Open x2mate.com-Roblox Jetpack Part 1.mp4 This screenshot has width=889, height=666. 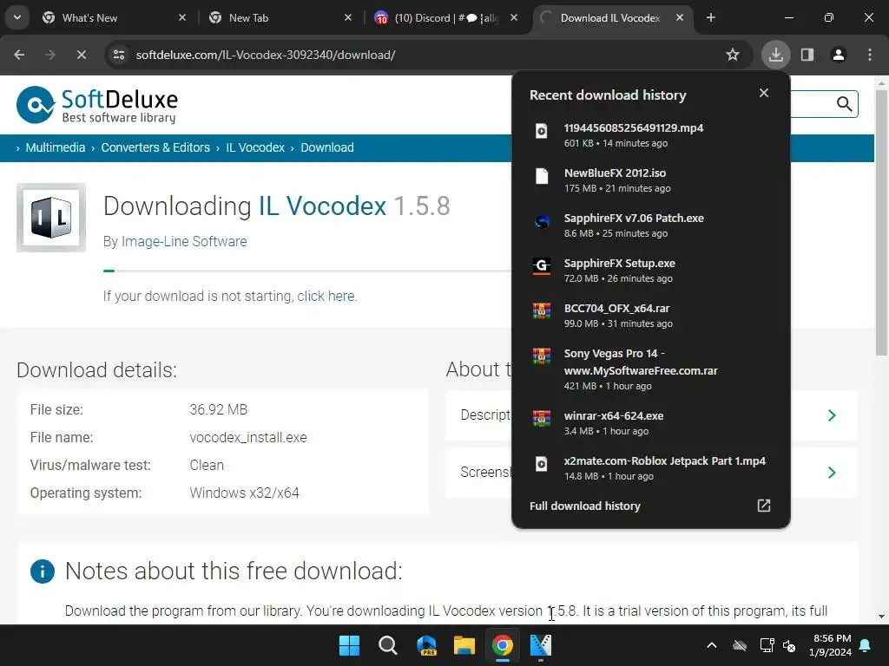(x=651, y=468)
